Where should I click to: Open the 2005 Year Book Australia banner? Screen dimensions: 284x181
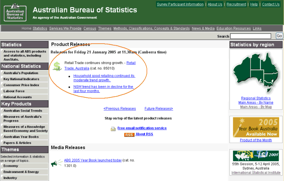256,127
